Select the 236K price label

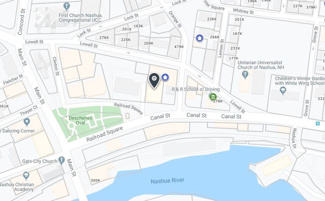[x=212, y=19]
